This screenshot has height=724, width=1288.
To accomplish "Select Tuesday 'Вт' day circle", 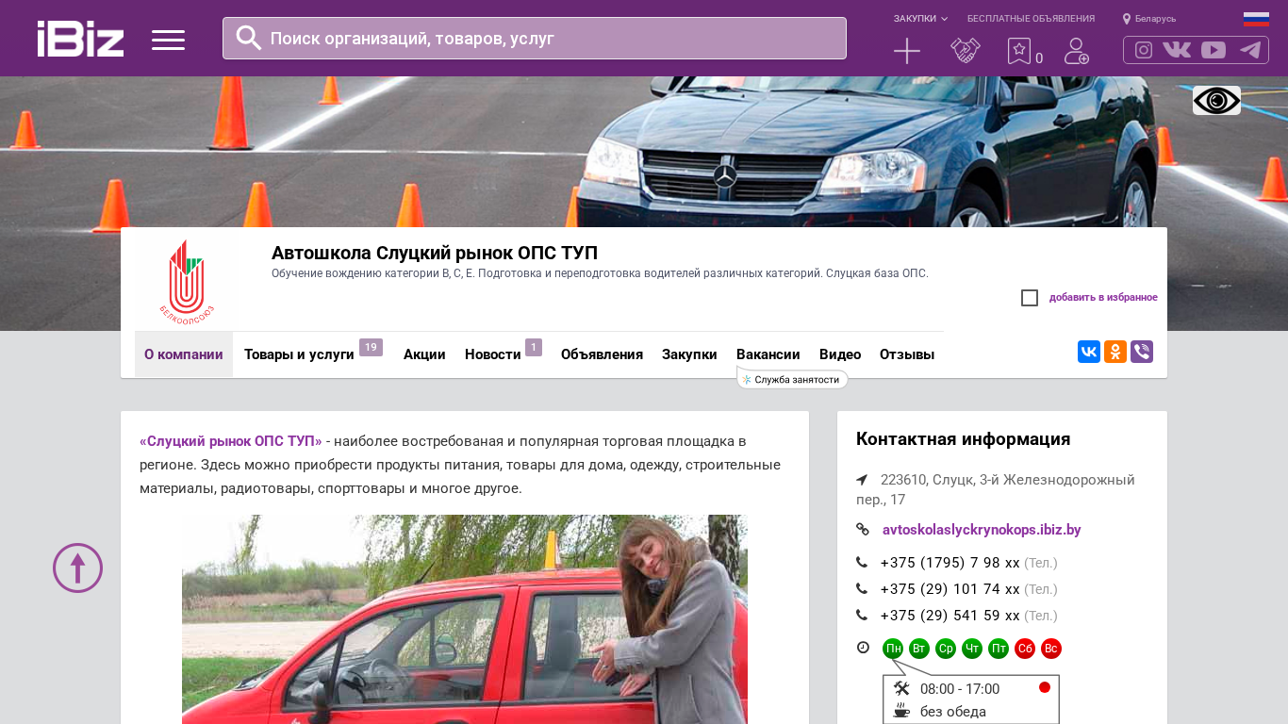I will 919,649.
